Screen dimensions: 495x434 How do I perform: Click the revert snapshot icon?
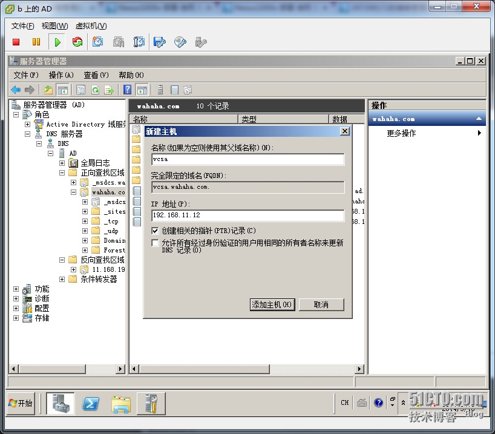pos(119,42)
